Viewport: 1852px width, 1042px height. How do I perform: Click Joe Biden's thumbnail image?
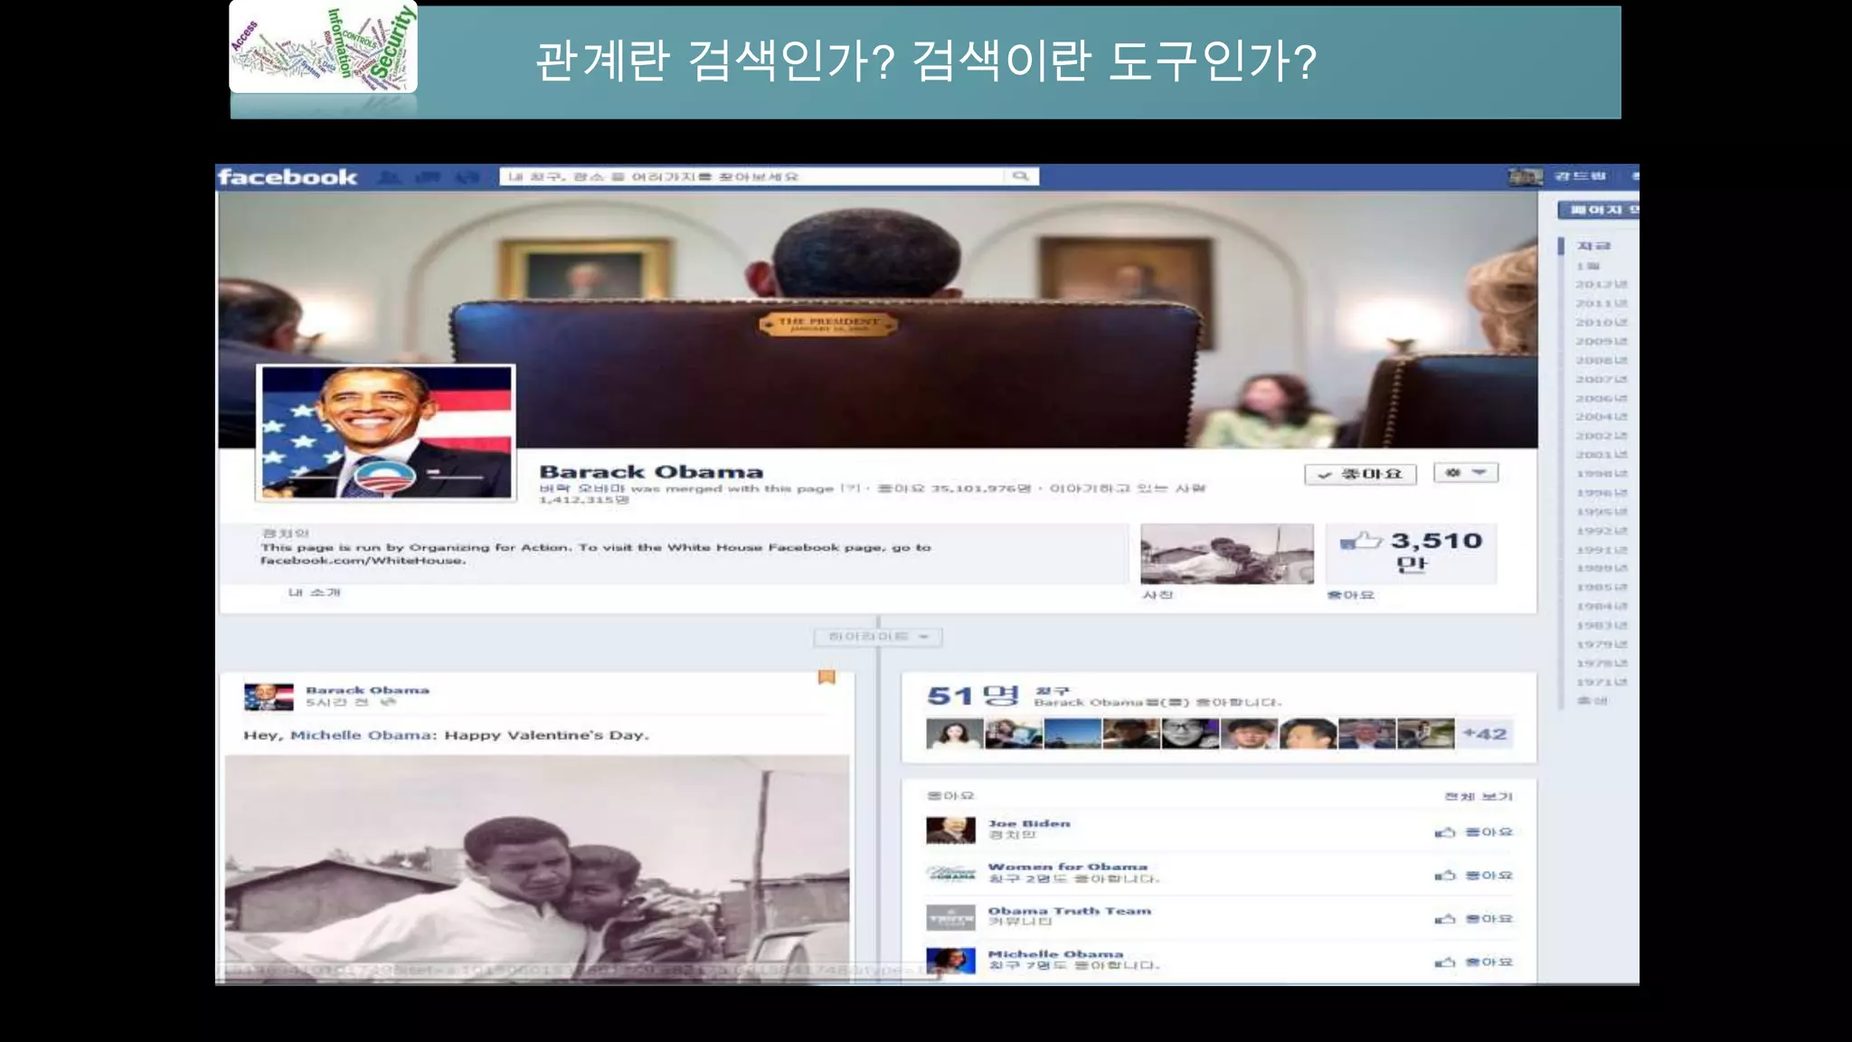point(950,830)
